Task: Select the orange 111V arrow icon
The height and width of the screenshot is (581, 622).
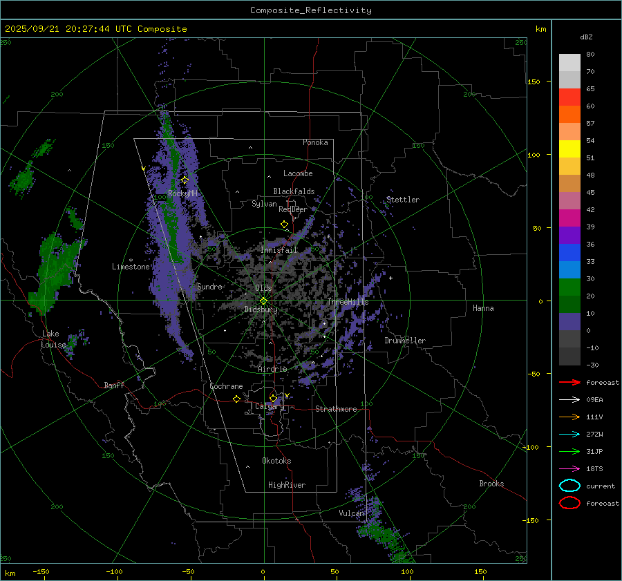Action: (x=569, y=417)
